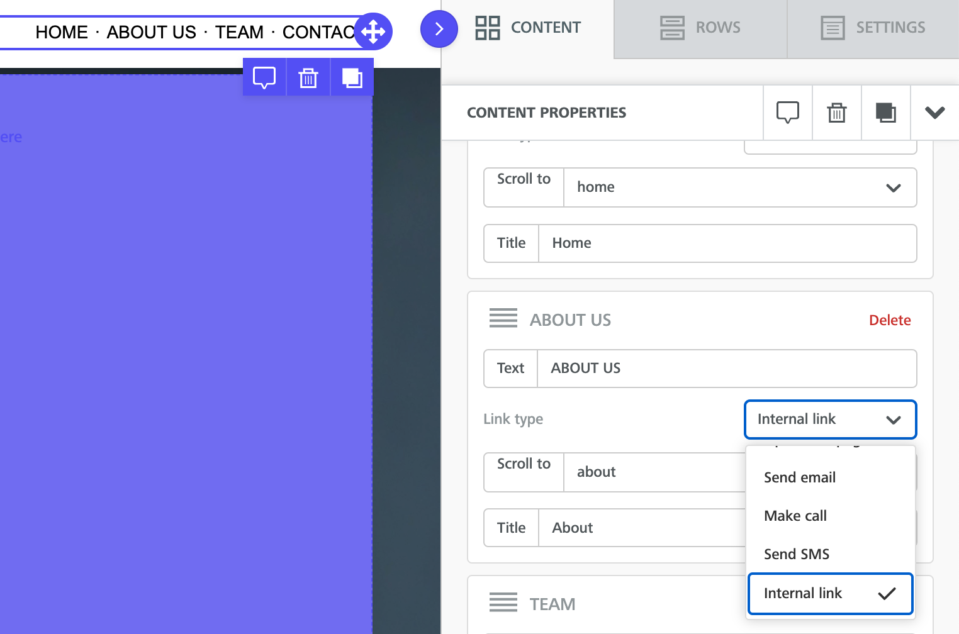Image resolution: width=959 pixels, height=634 pixels.
Task: Click the TEAM item header label
Action: [552, 604]
